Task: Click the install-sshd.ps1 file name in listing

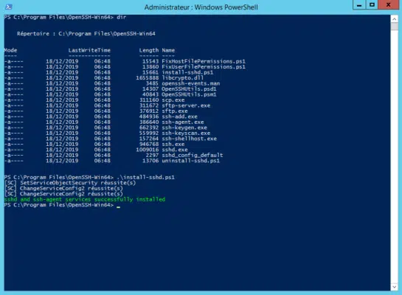Action: pos(187,72)
